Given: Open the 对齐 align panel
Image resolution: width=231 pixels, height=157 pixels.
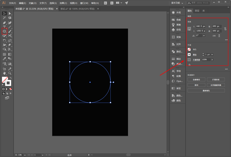Looking at the screenshot, I should 177,44.
